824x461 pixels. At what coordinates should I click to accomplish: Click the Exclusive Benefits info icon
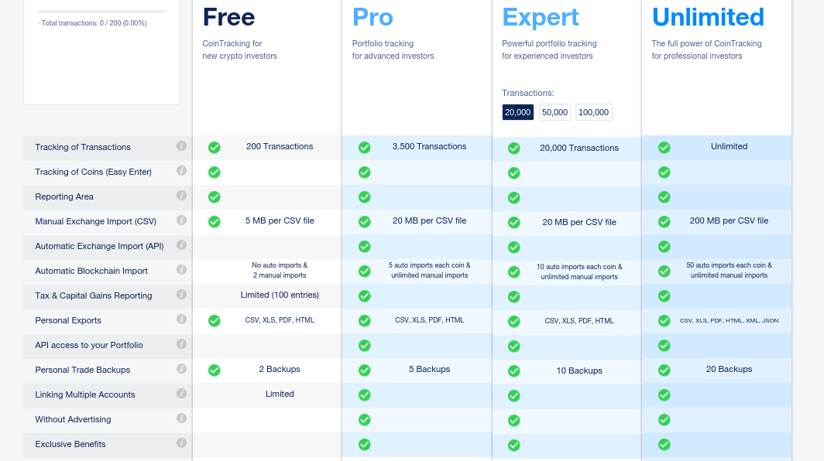[x=181, y=442]
